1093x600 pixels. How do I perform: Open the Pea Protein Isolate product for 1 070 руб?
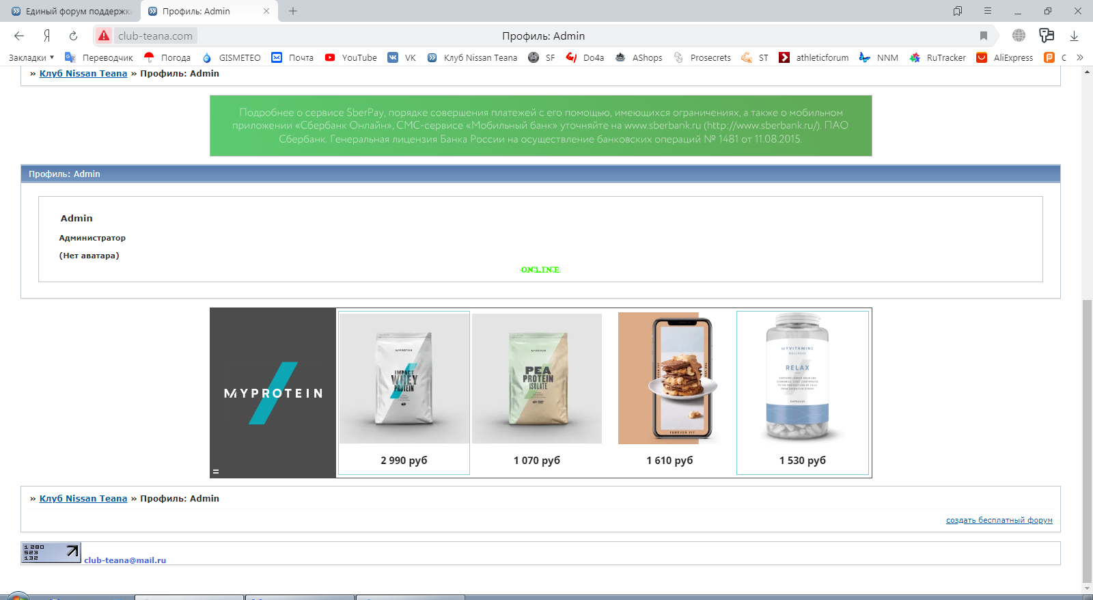point(537,393)
